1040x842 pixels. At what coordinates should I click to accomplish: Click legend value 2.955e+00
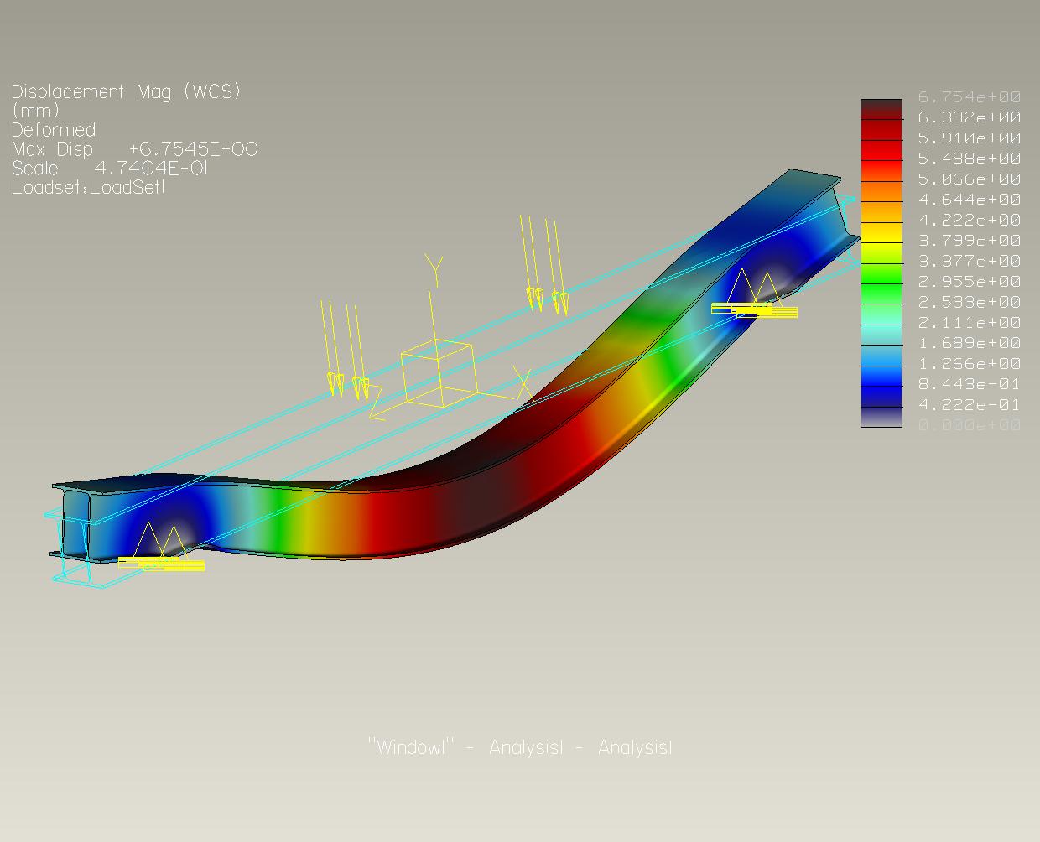pyautogui.click(x=970, y=282)
